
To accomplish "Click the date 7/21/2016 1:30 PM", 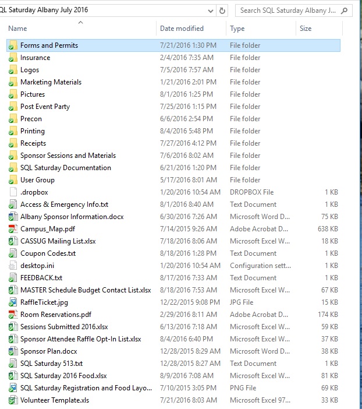I will (x=188, y=45).
